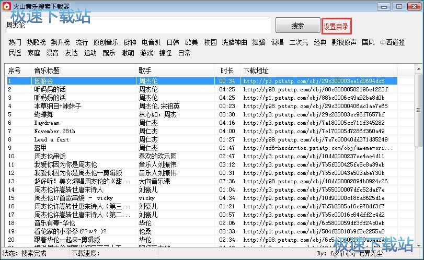The width and height of the screenshot is (424, 260).
Task: Open 影视原声 category
Action: point(344,42)
